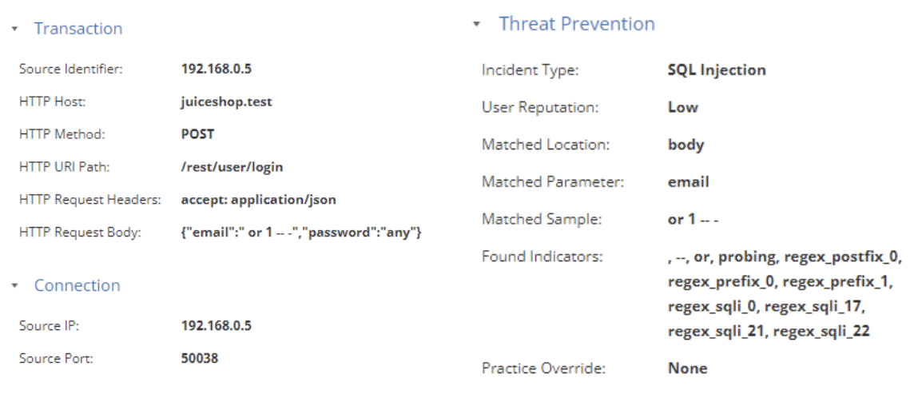This screenshot has height=398, width=922.
Task: Click the Transaction section heading
Action: 78,28
